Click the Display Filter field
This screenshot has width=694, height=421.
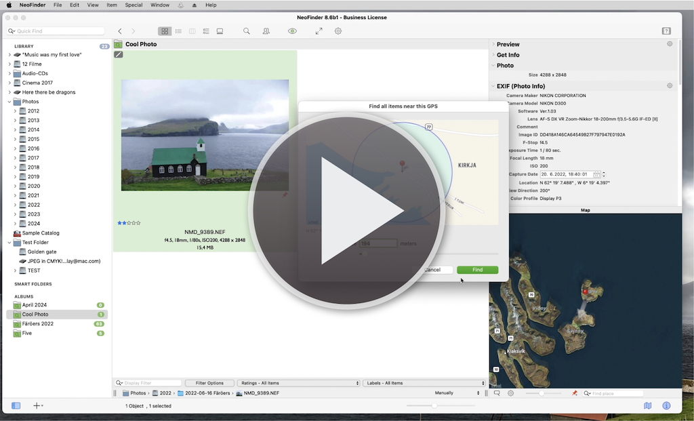pos(148,383)
